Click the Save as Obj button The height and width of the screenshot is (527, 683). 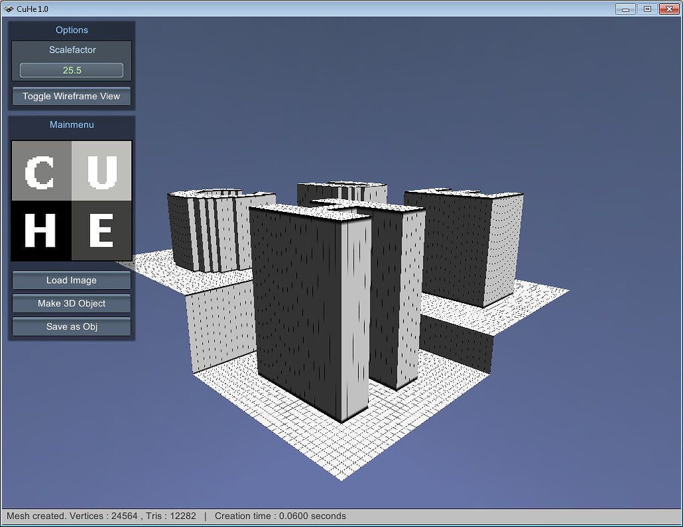click(71, 326)
